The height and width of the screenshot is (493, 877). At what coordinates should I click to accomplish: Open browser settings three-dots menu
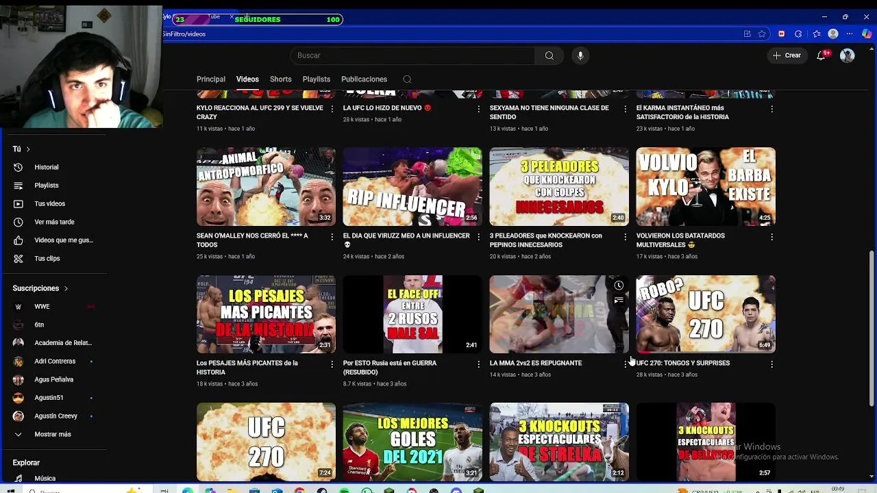850,34
